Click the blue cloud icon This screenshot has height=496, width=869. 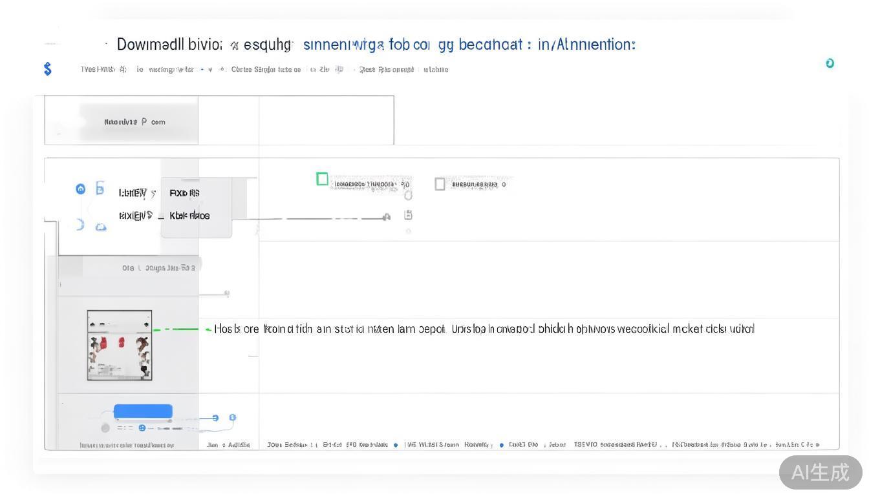point(101,227)
